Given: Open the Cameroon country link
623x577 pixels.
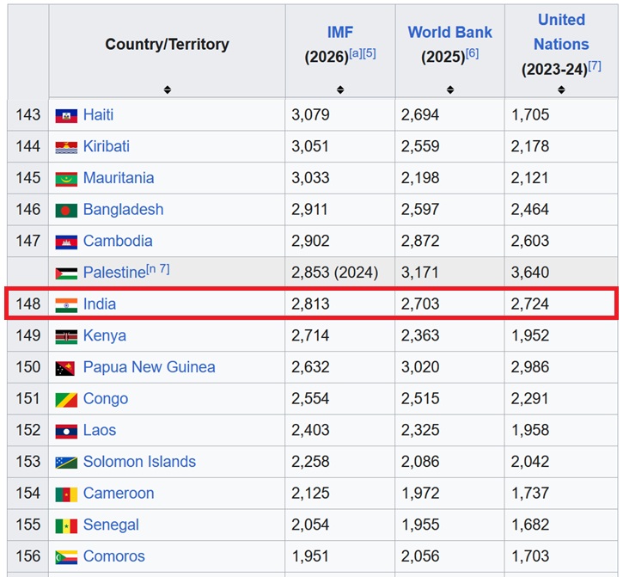Looking at the screenshot, I should (119, 493).
